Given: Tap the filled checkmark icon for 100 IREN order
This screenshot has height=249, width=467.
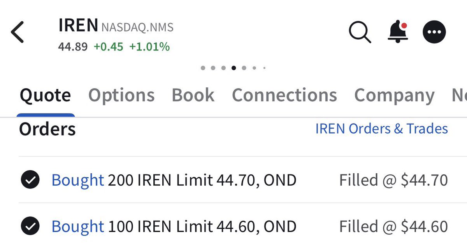Looking at the screenshot, I should 30,226.
